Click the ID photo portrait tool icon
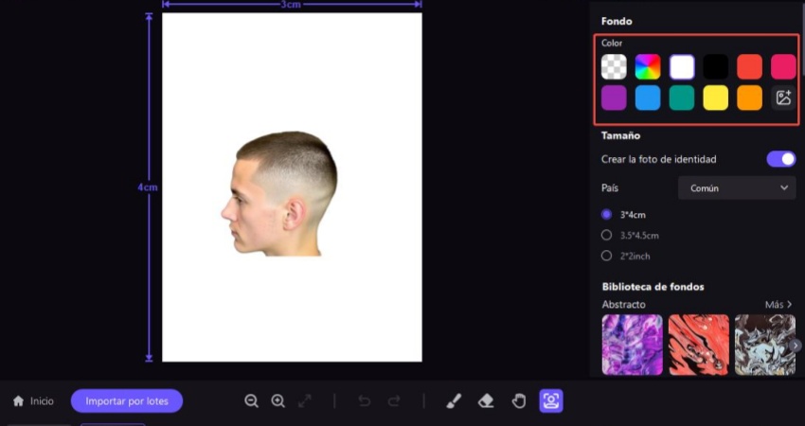805x426 pixels. point(551,401)
